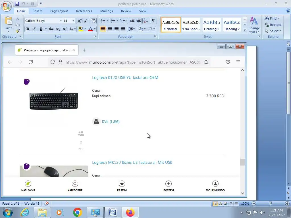
Task: Save the document using Quick Access icon
Action: click(x=17, y=4)
